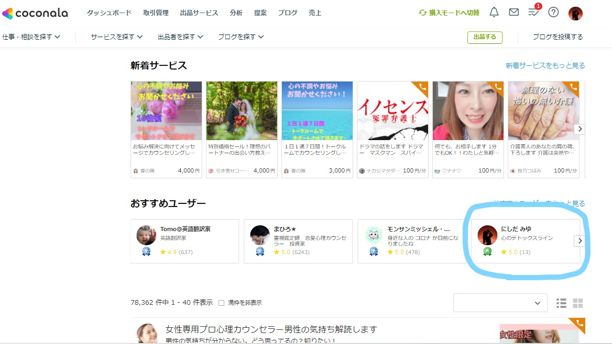Click the 出品する button
612x344 pixels.
[x=485, y=37]
